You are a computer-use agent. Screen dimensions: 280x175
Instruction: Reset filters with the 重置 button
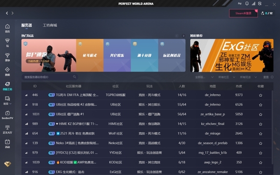pos(268,77)
